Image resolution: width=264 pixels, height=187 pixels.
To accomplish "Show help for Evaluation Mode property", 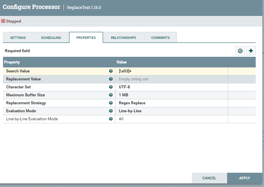I will coord(111,111).
